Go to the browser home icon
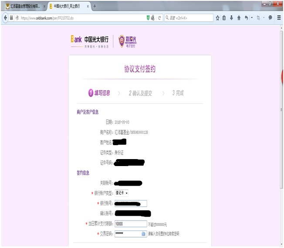Screen dimensions: 284x248 click(239, 18)
